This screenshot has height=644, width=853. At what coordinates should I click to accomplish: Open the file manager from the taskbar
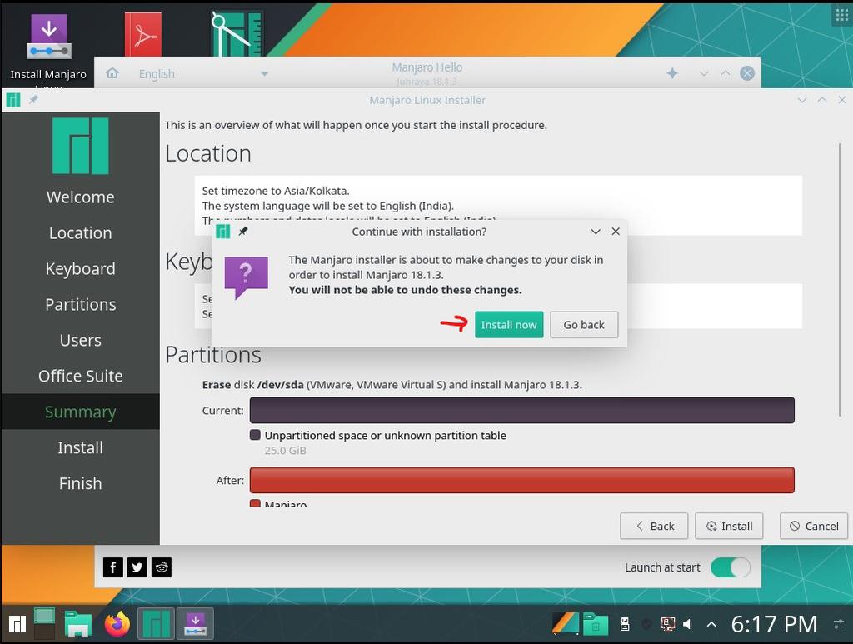(x=78, y=624)
